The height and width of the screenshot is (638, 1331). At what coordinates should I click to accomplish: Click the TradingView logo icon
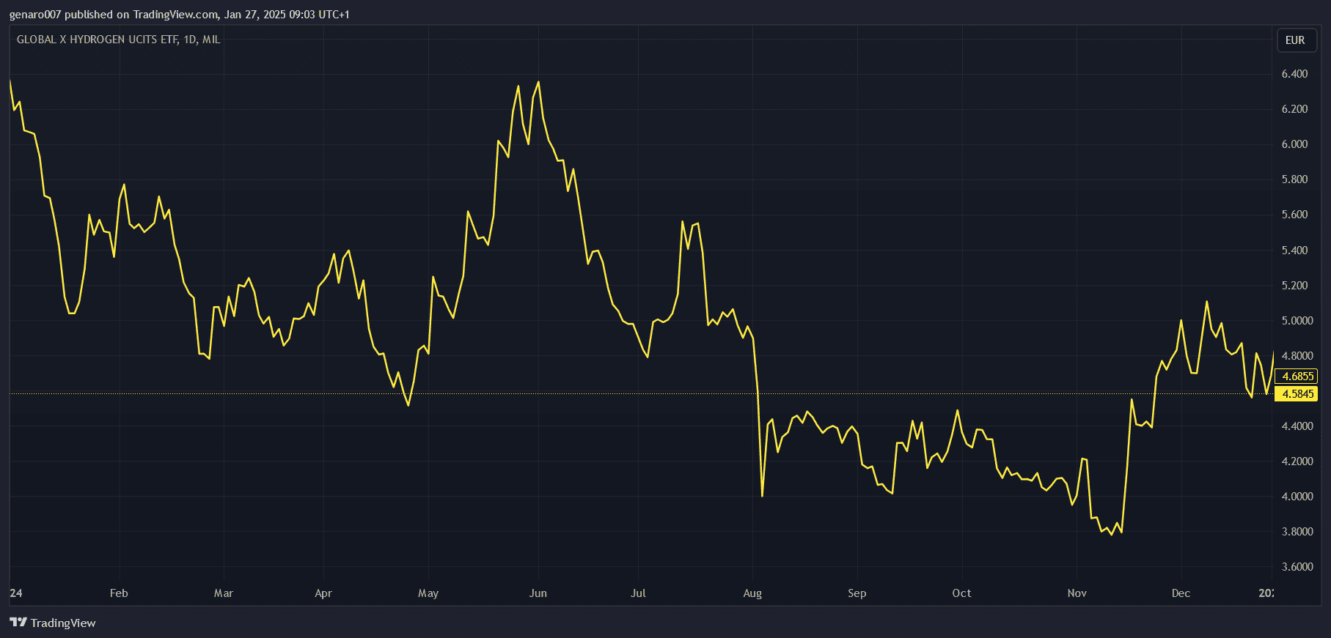18,623
